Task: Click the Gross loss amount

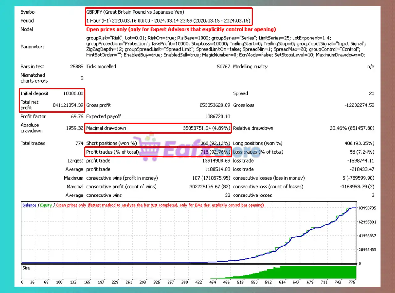Action: click(x=359, y=105)
